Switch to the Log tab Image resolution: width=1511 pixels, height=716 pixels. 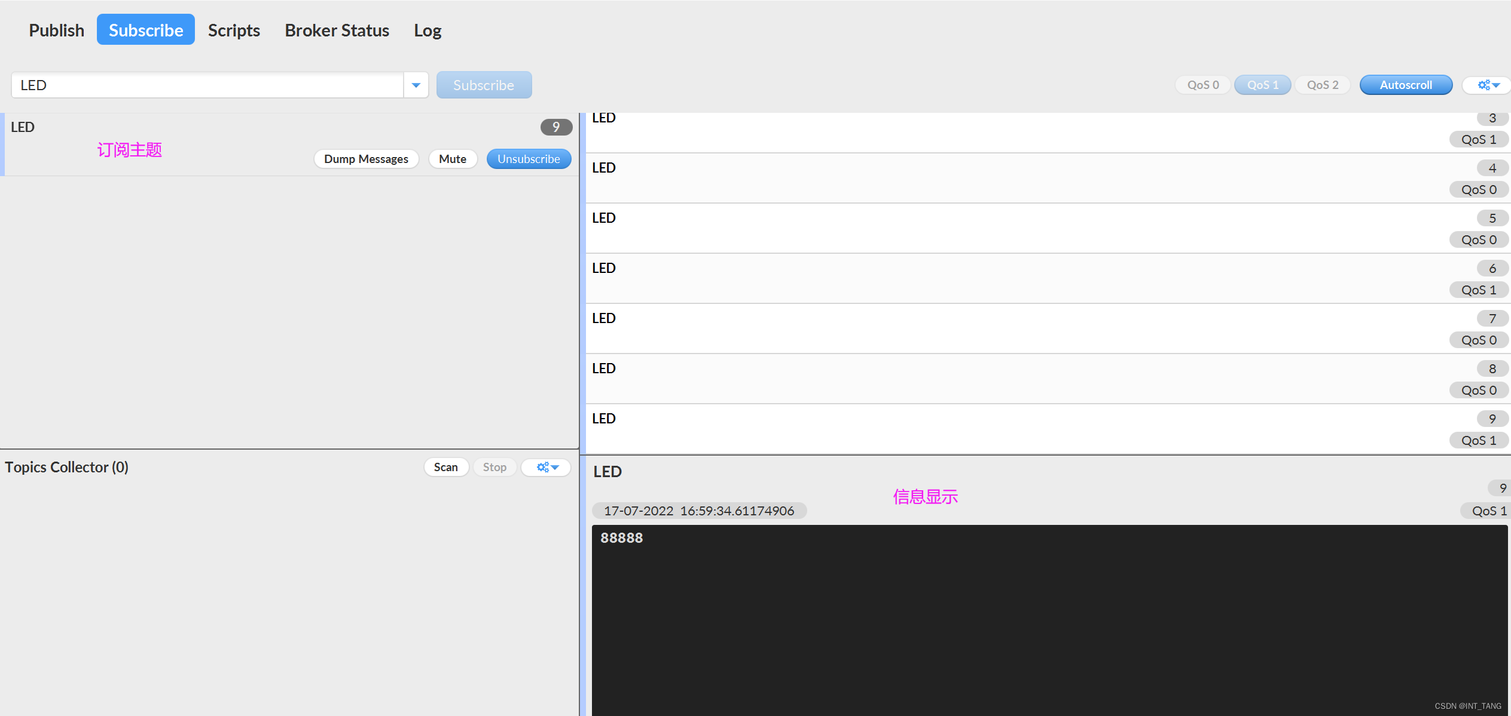click(x=428, y=30)
